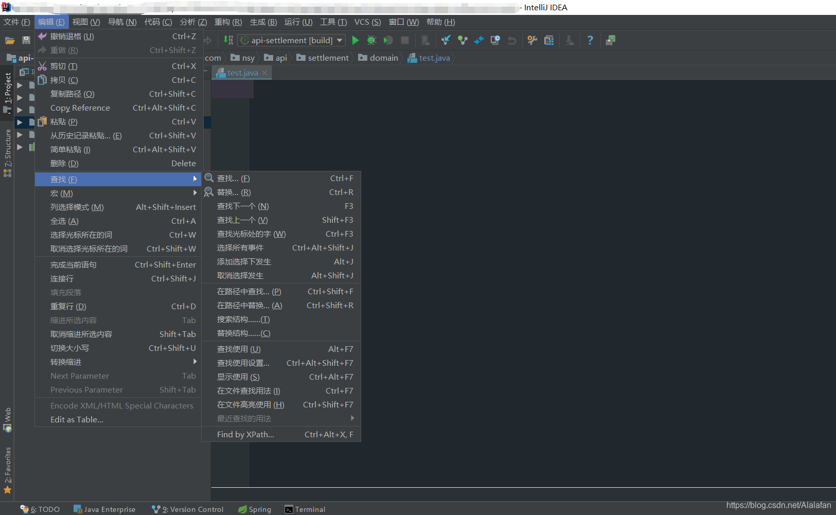
Task: Click test.java in breadcrumb bar
Action: tap(429, 58)
